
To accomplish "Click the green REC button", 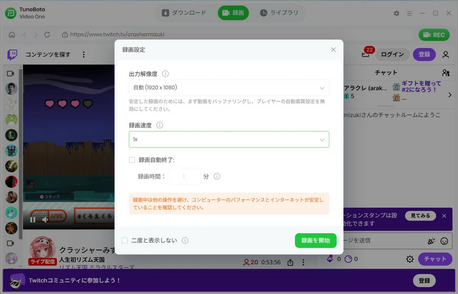I will coord(434,35).
